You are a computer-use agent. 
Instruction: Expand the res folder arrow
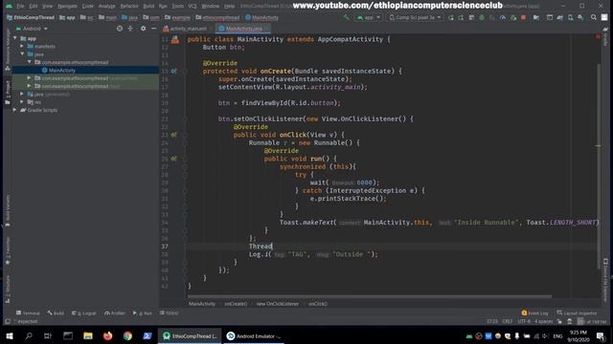tap(22, 102)
